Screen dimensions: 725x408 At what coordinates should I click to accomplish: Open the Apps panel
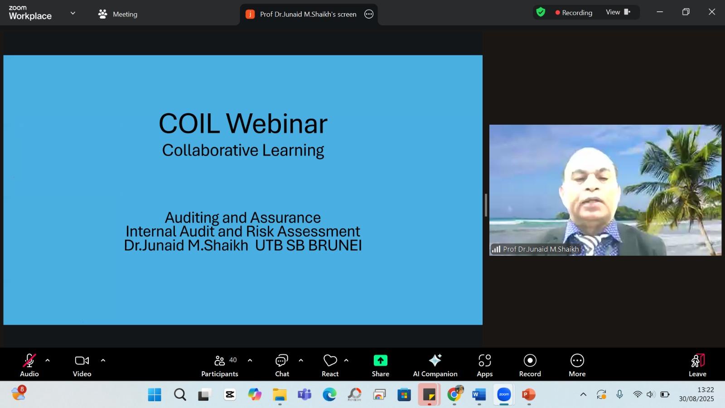[x=484, y=365]
